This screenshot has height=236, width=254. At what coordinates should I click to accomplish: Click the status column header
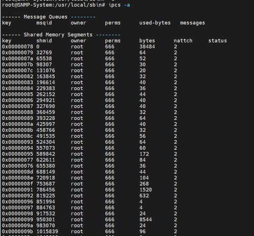pos(217,41)
